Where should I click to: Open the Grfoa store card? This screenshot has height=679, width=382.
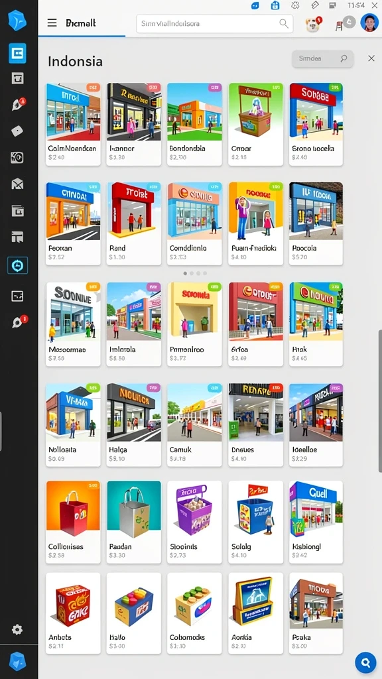point(255,324)
